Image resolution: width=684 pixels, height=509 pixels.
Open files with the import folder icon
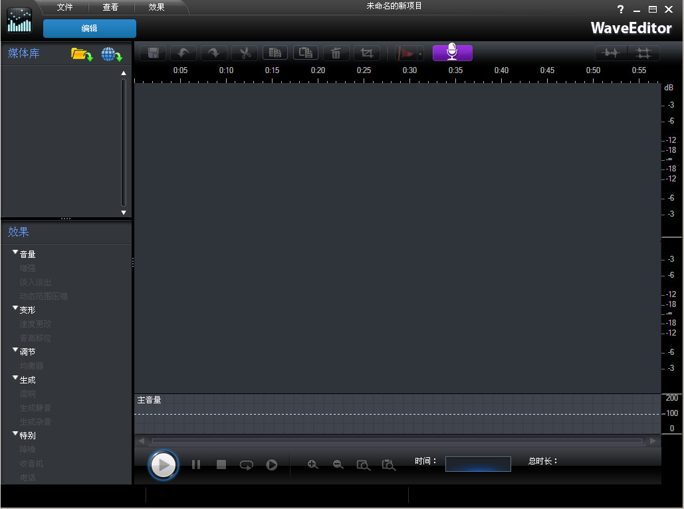[80, 54]
